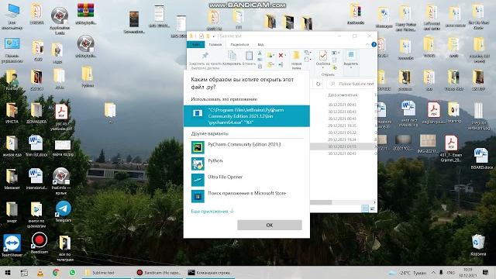Select the TeamViewer desktop icon
496x279 pixels.
[12, 245]
